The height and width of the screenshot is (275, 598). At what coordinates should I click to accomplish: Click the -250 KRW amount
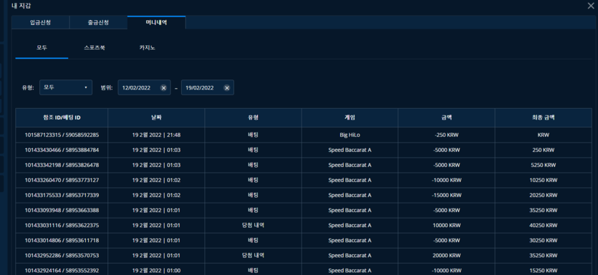(447, 135)
